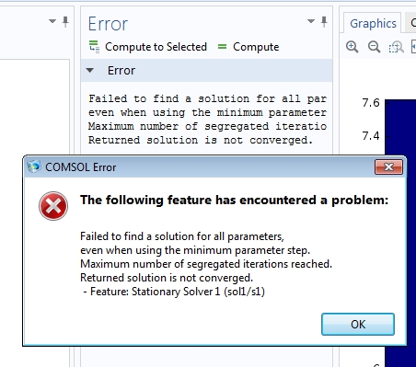
Task: Click the Compute button label
Action: pyautogui.click(x=256, y=47)
